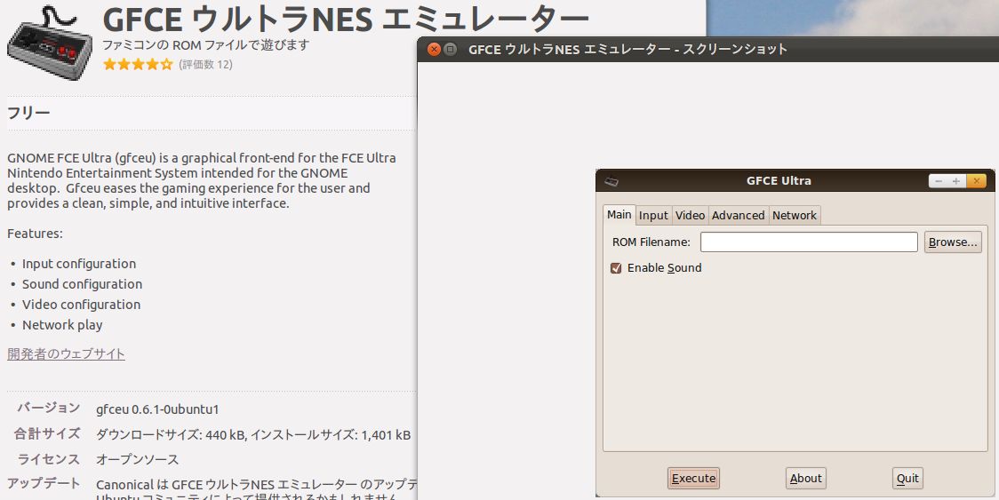Click the GFCE ウルトラNES エミュレーター page heading
Viewport: 999px width, 500px height.
(346, 20)
